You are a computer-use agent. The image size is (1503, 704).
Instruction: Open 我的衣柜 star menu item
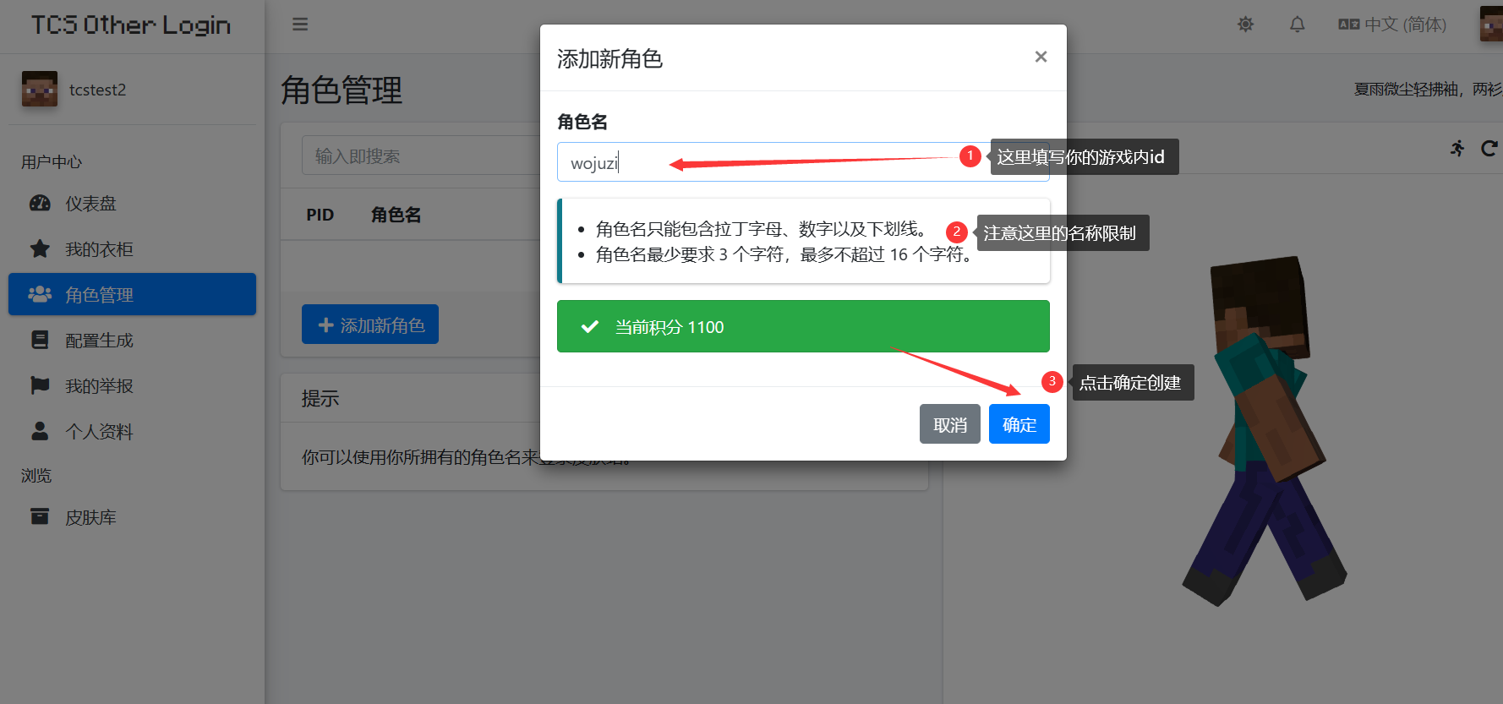99,249
